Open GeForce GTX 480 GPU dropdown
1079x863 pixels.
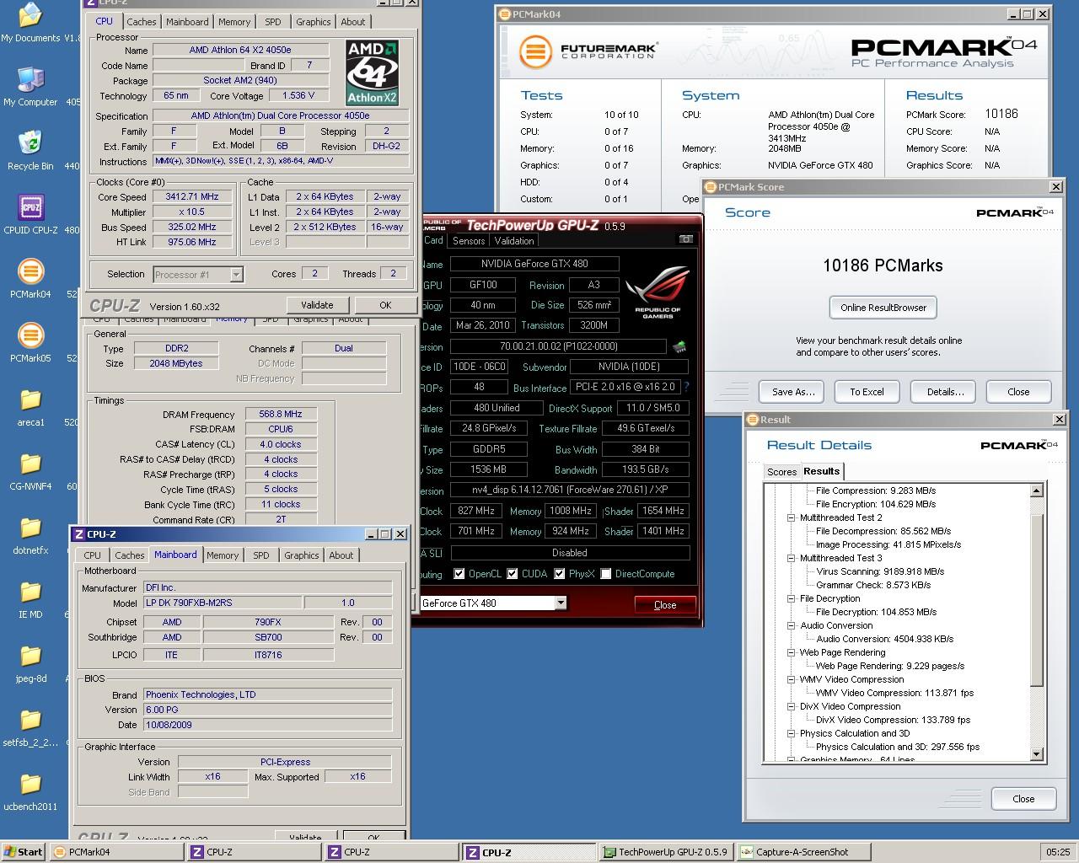pos(561,603)
